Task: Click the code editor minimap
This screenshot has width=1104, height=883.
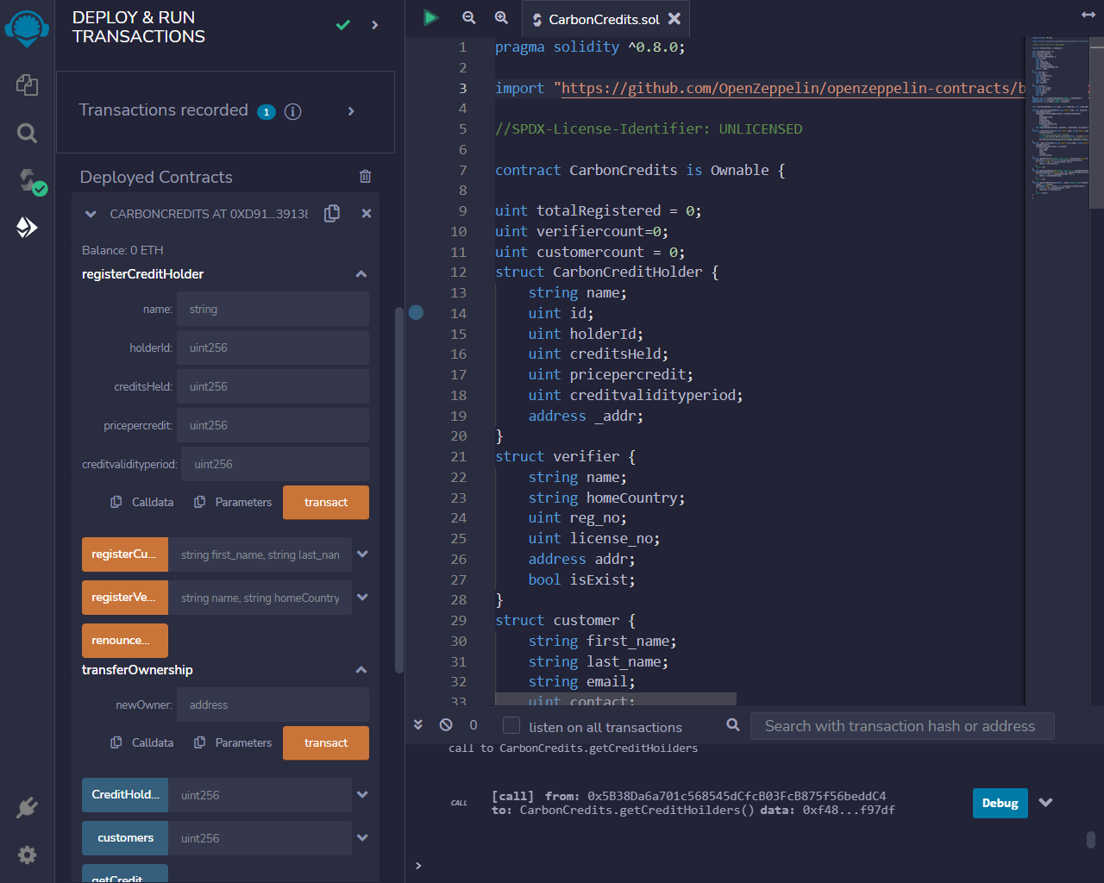Action: click(x=1057, y=371)
